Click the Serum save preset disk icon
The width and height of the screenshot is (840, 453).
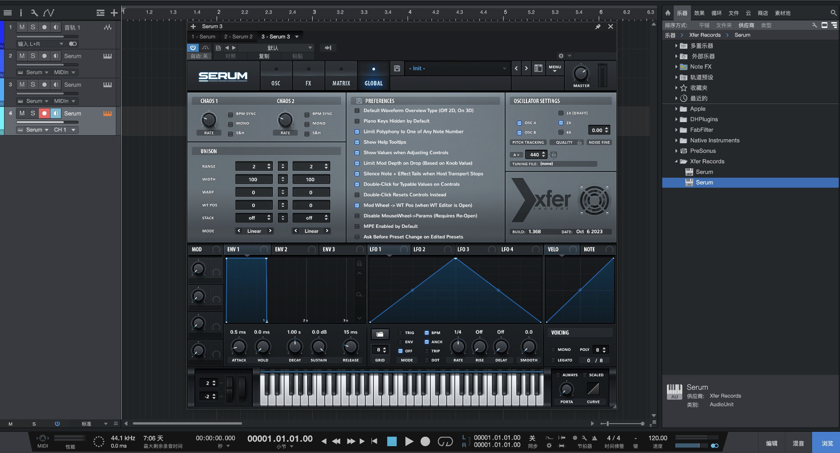(x=397, y=68)
